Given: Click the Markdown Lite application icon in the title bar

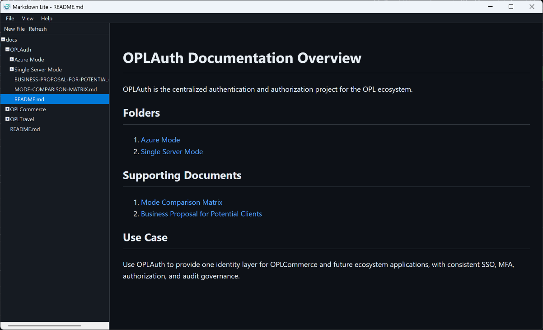Looking at the screenshot, I should pyautogui.click(x=7, y=6).
